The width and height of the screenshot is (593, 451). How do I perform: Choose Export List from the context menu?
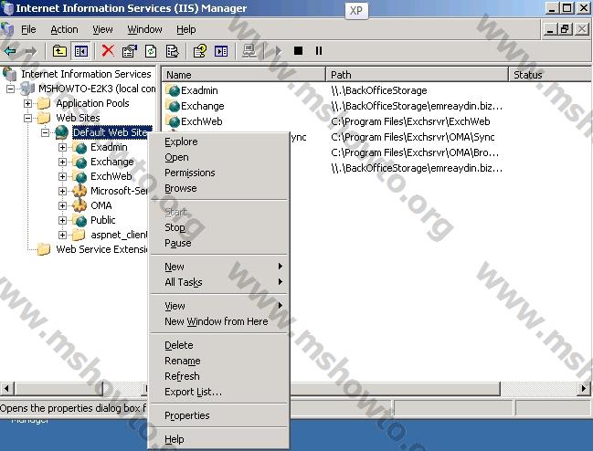(x=219, y=392)
